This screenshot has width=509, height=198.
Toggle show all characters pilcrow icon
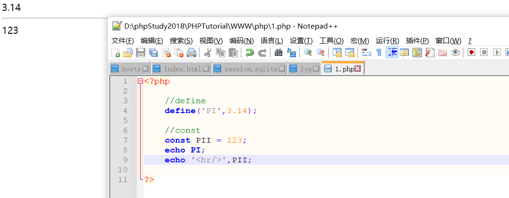pyautogui.click(x=379, y=53)
